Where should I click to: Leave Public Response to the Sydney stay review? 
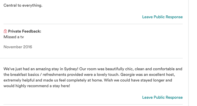click(x=162, y=97)
